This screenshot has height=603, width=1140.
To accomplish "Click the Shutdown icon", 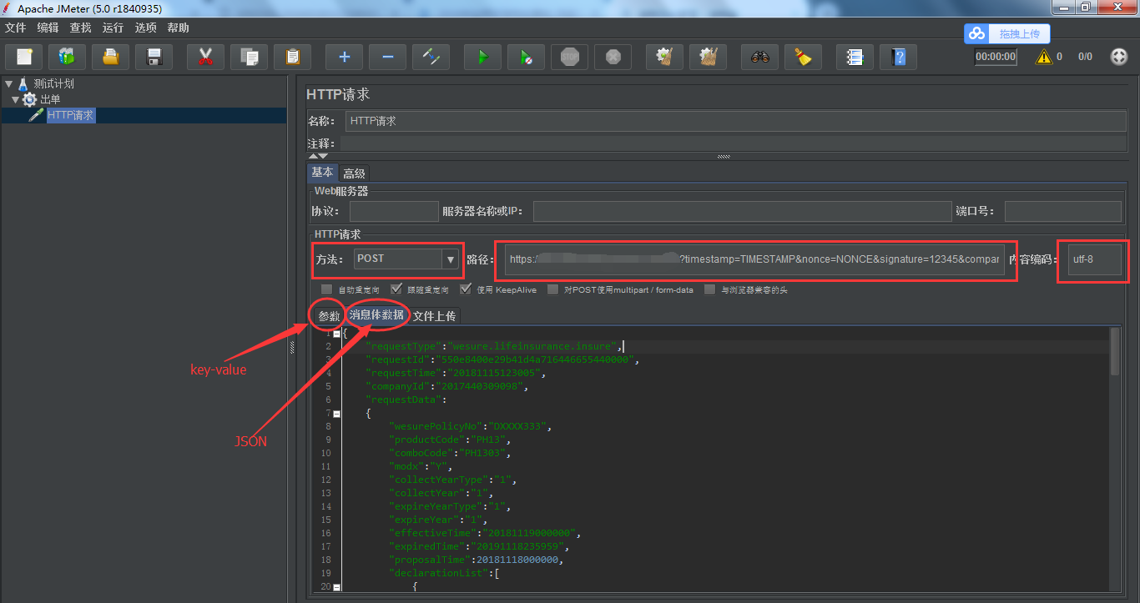I will coord(613,57).
